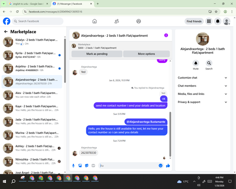Click More options button
Viewport: 236px width, 189px height.
(146, 54)
